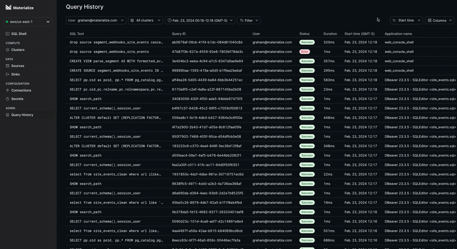Screen dimensions: 457x249
Task: Go to Secrets page
Action: click(17, 99)
